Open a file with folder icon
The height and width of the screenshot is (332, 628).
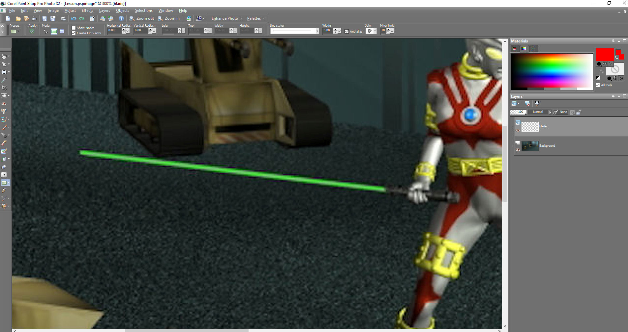tap(18, 18)
